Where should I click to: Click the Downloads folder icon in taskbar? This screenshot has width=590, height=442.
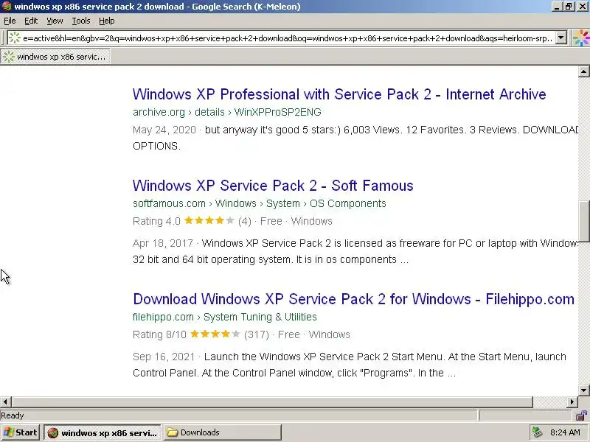[x=173, y=432]
